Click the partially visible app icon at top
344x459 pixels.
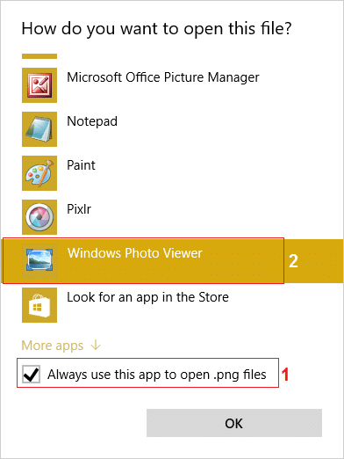tap(39, 56)
